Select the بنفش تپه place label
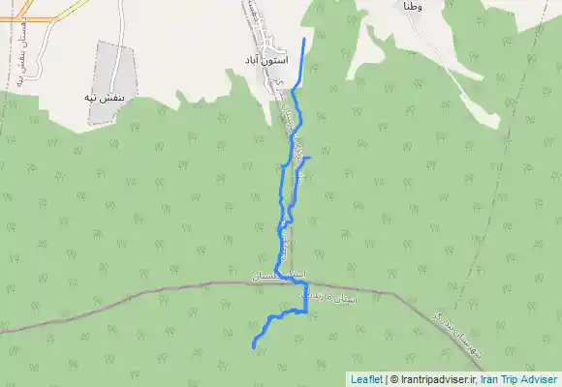 click(x=105, y=98)
